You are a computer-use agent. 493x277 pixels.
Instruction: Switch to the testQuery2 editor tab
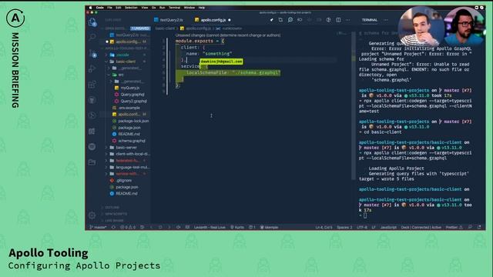tap(169, 20)
